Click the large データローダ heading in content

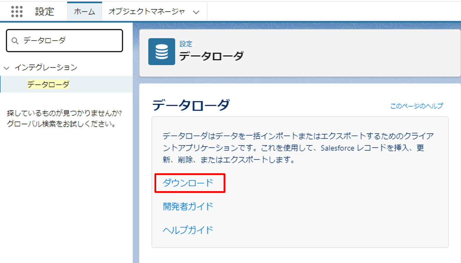click(x=191, y=105)
